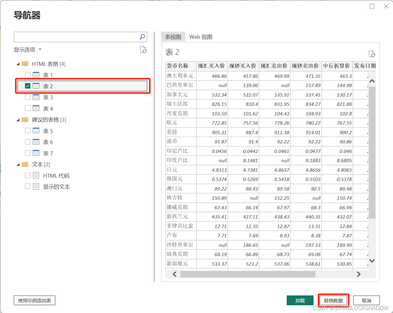Click the table icon of 表 6
The image size is (393, 313).
point(36,142)
